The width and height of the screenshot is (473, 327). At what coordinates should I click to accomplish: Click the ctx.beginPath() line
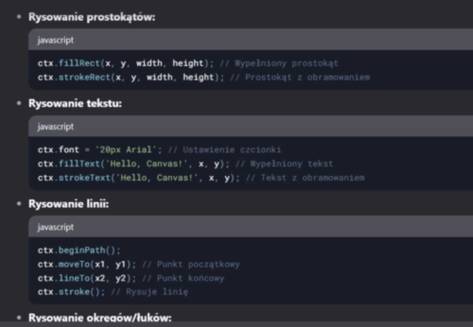[x=79, y=250]
